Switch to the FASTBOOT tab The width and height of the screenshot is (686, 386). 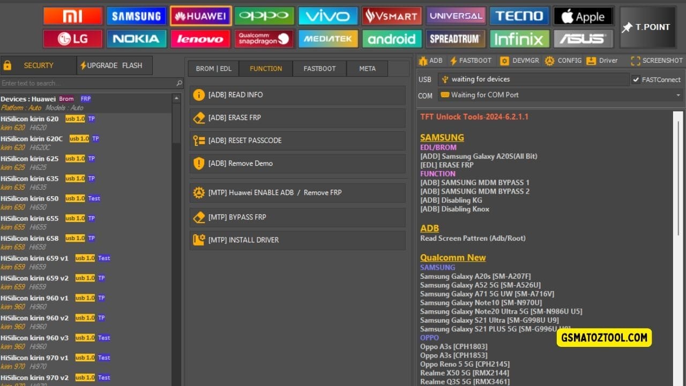coord(319,68)
